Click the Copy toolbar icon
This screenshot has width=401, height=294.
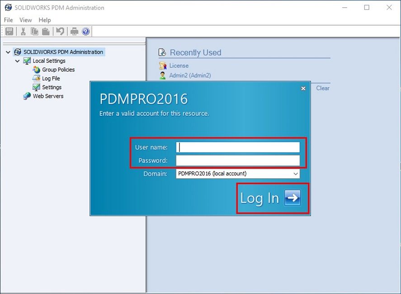[34, 31]
